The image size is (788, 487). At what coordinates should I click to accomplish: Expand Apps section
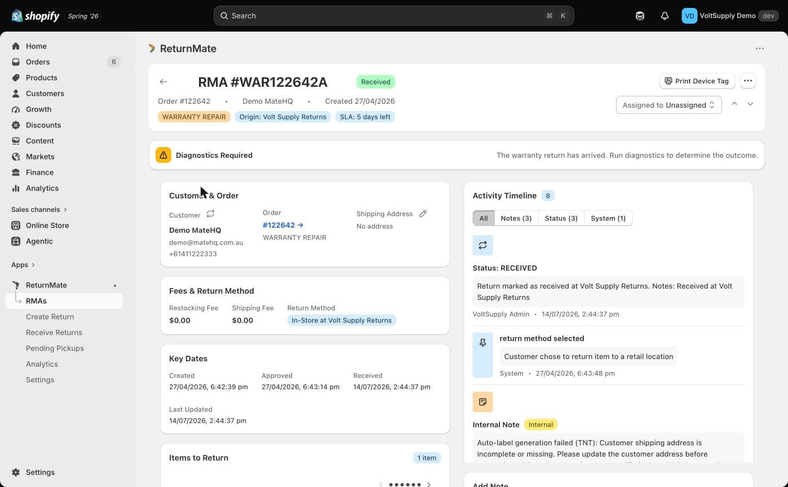tap(23, 265)
